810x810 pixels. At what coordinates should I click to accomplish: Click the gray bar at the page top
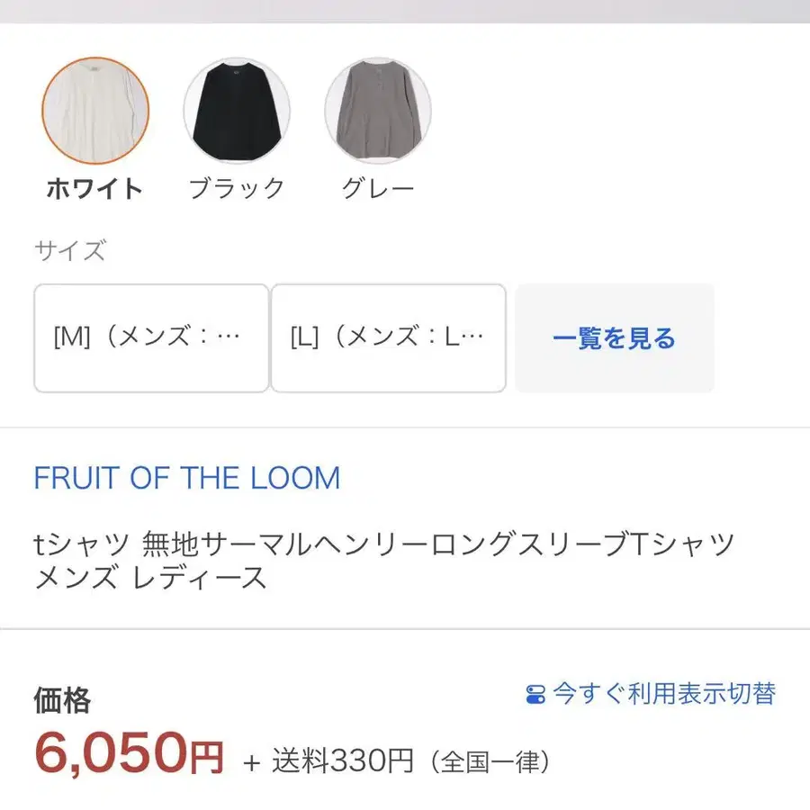click(405, 11)
